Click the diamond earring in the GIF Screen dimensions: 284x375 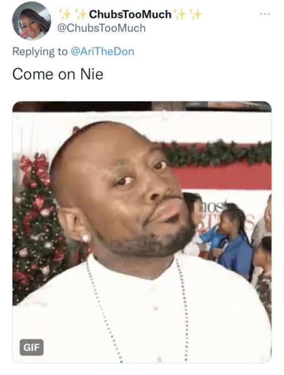click(86, 237)
